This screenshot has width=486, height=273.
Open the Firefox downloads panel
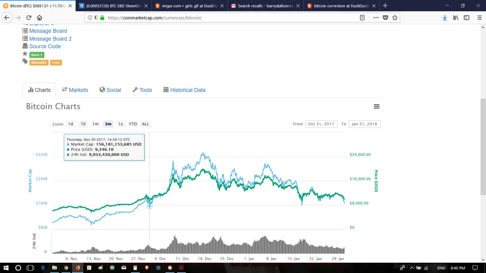(x=445, y=17)
